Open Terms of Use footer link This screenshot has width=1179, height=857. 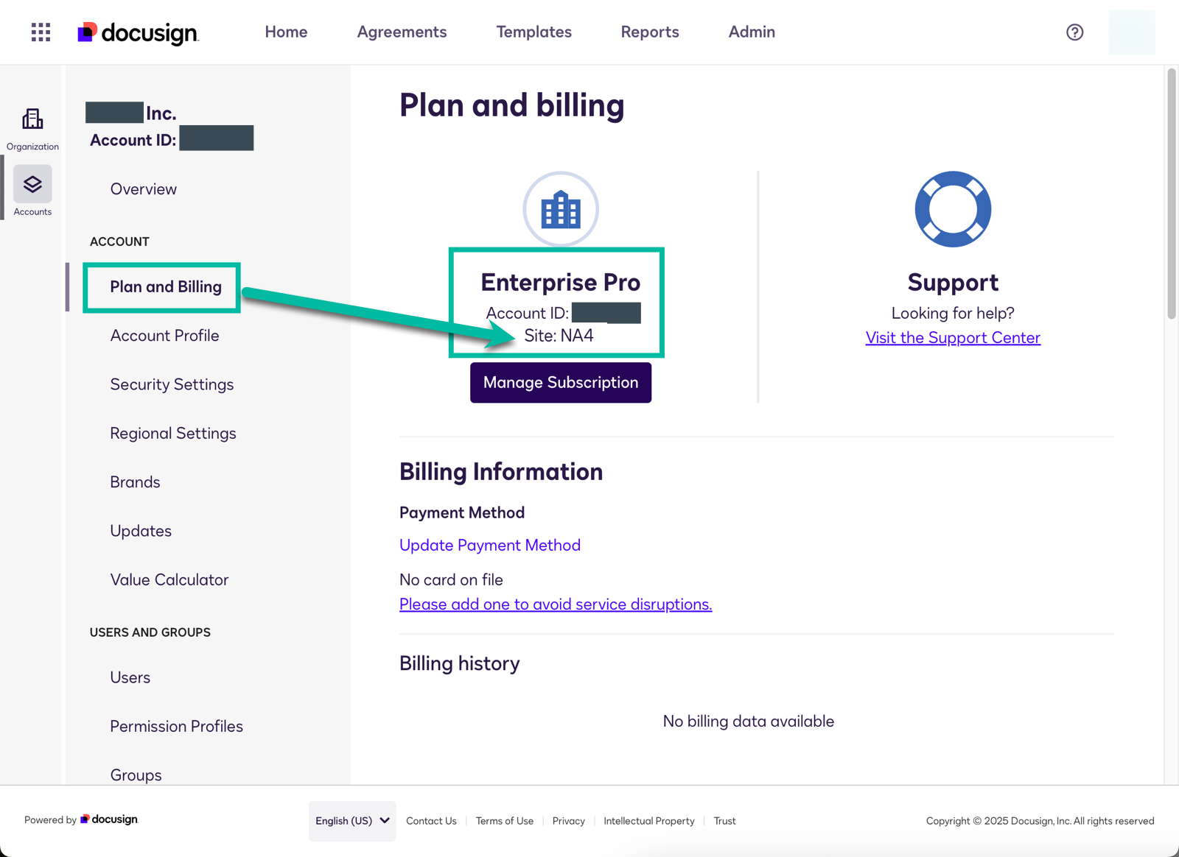[x=504, y=821]
